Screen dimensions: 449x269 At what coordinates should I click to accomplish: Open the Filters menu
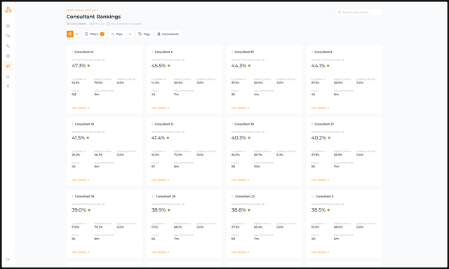click(94, 34)
